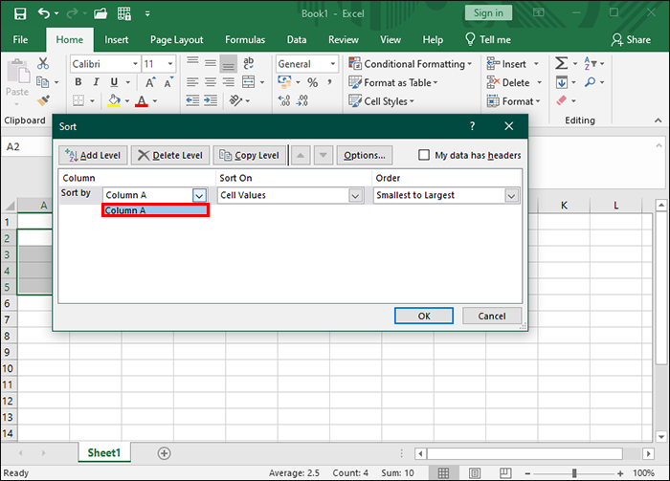This screenshot has width=670, height=481.
Task: Click the Cut scissors icon
Action: pyautogui.click(x=43, y=64)
